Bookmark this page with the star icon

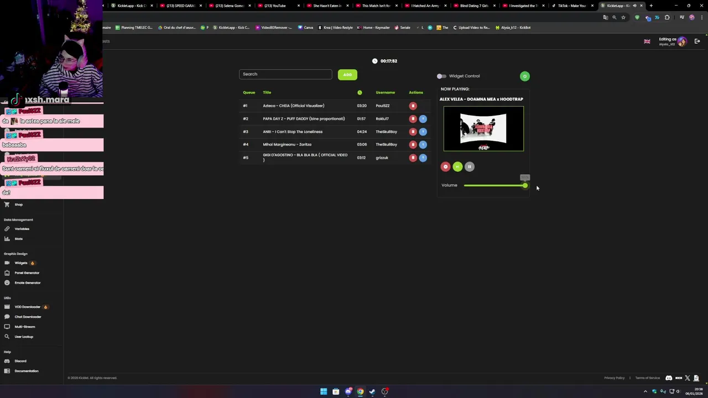[x=623, y=17]
